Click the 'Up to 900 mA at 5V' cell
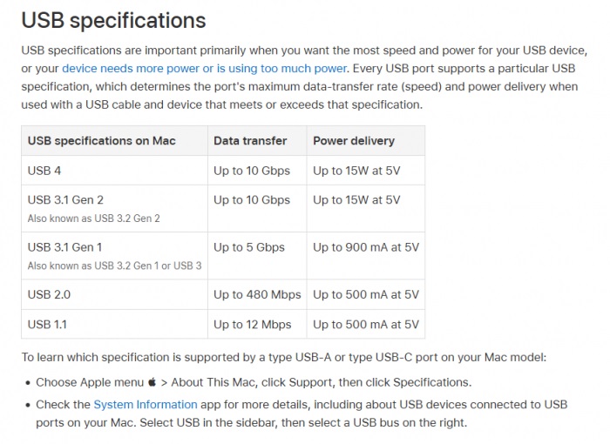 tap(366, 247)
